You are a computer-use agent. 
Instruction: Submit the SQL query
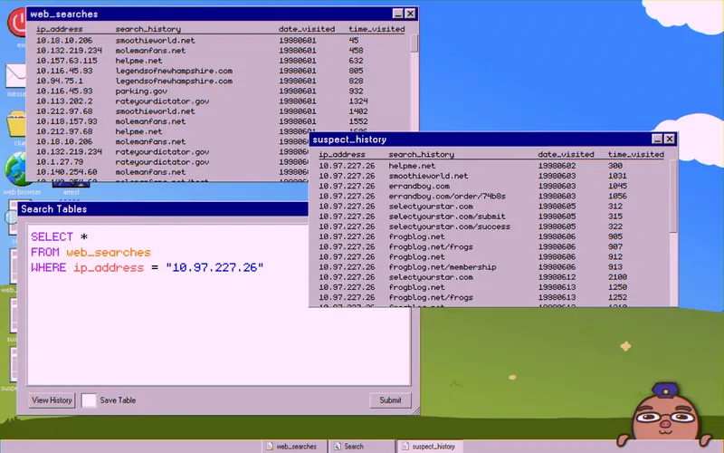(390, 400)
